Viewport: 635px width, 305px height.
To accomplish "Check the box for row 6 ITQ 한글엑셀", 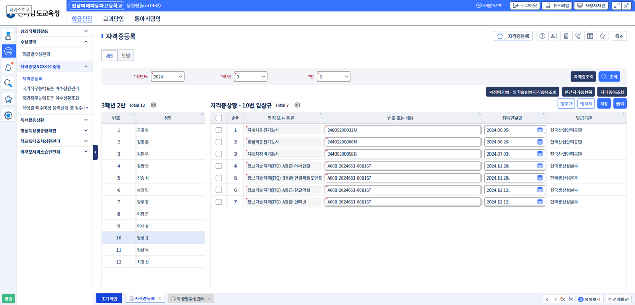I will pyautogui.click(x=219, y=190).
